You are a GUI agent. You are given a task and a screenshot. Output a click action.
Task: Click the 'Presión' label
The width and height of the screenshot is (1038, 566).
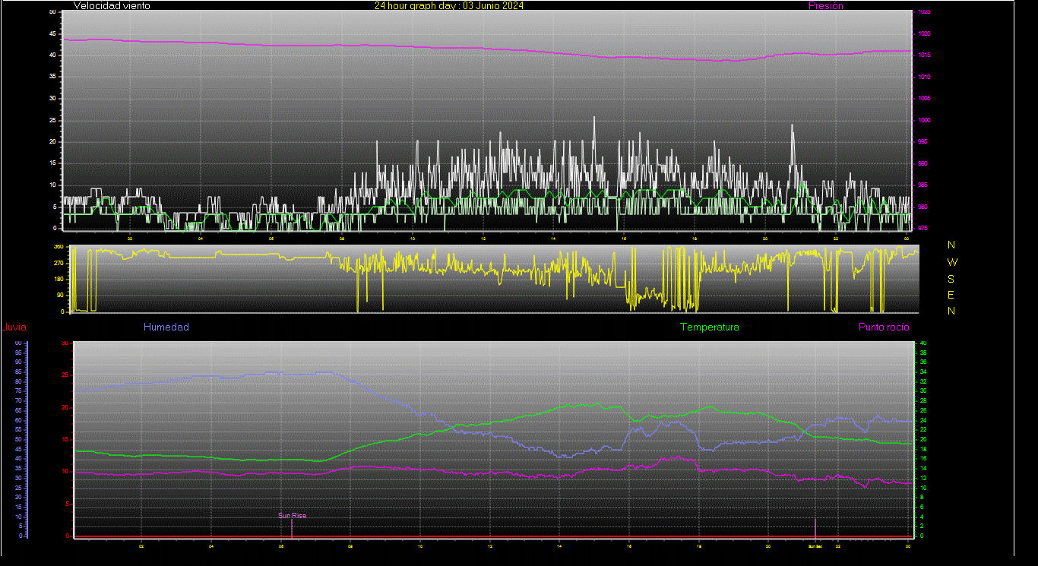[x=826, y=5]
